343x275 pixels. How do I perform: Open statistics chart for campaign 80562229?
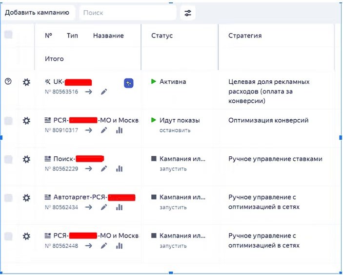(119, 169)
